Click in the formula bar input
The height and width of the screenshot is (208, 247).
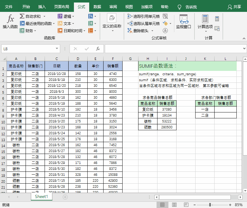tap(174, 49)
